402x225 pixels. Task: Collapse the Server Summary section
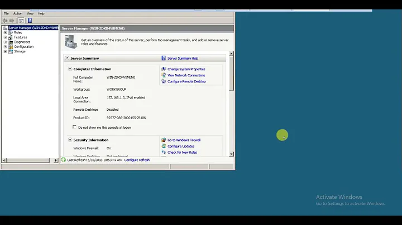pos(67,58)
